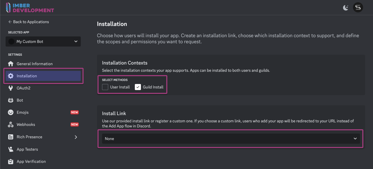The height and width of the screenshot is (169, 373).
Task: Click the Guild Install label text
Action: click(153, 87)
